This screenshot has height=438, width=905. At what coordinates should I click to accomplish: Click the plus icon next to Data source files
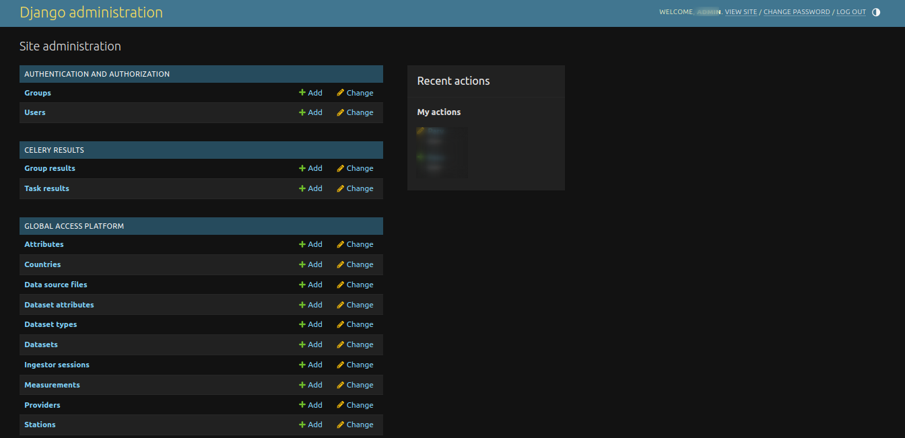(302, 285)
